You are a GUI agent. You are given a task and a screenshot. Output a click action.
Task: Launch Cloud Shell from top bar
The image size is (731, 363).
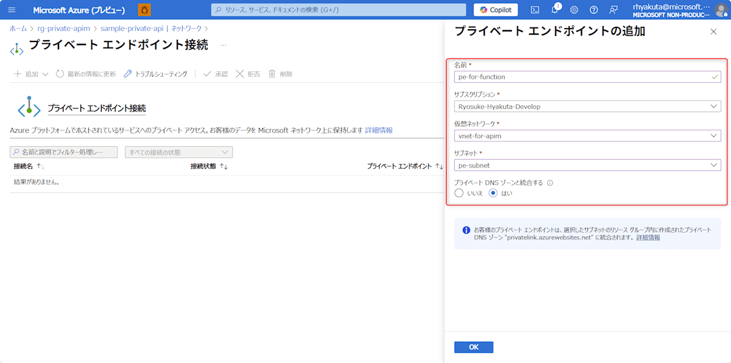pos(535,10)
